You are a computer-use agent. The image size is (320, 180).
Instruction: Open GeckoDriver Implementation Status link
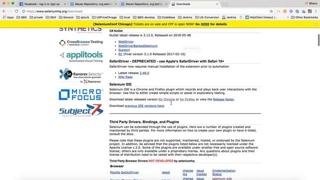[x=223, y=172]
